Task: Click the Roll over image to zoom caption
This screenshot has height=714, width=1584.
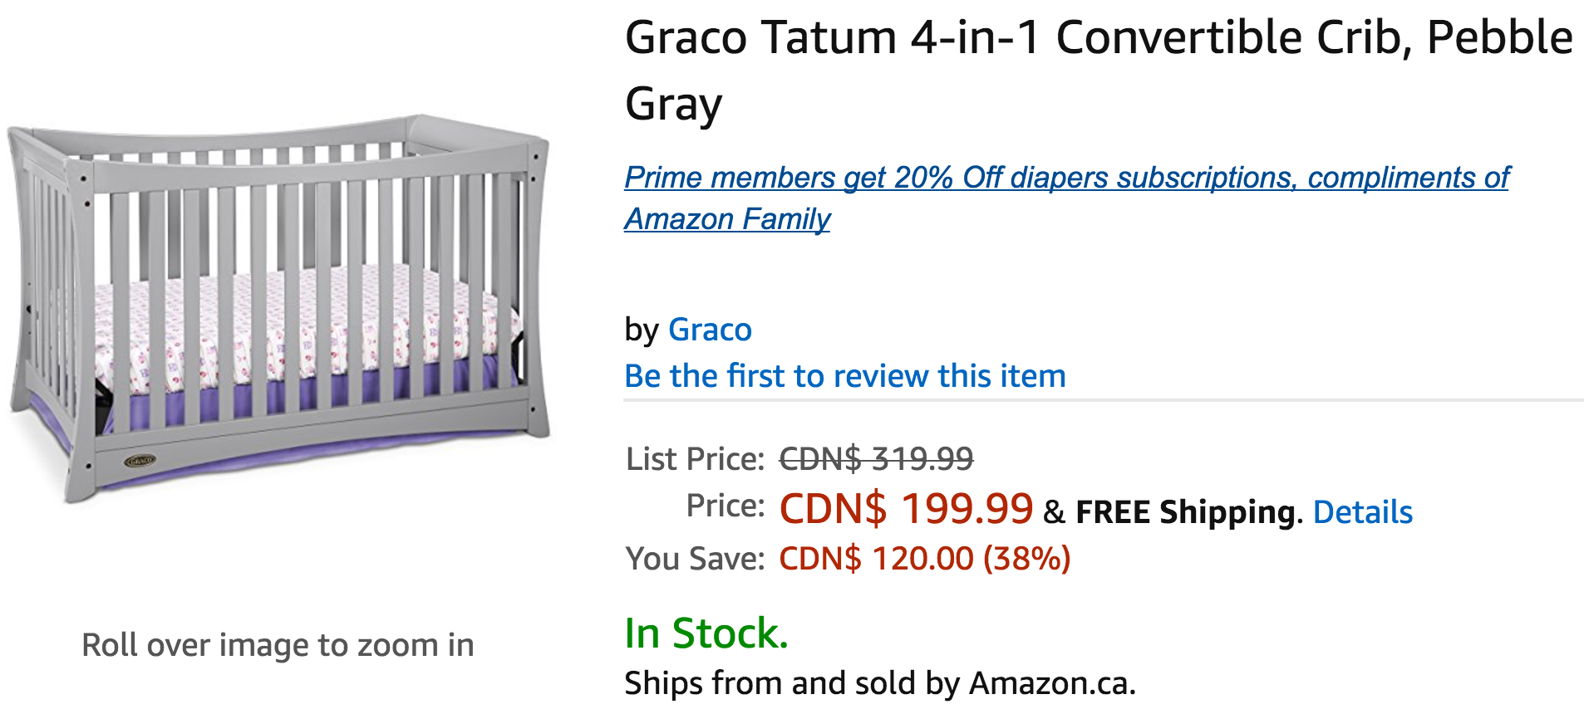Action: (278, 645)
